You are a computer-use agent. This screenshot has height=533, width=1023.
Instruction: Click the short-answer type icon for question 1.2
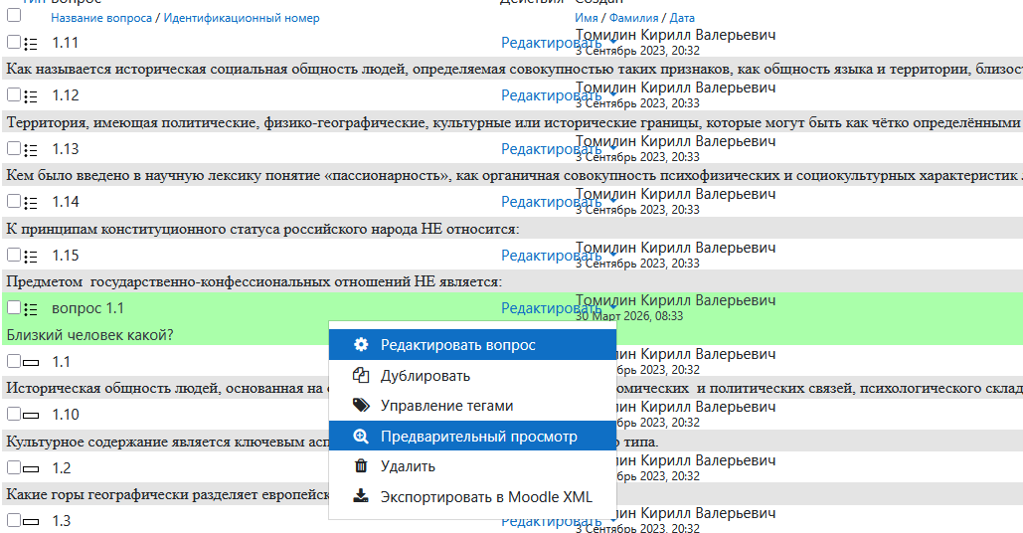tap(31, 468)
